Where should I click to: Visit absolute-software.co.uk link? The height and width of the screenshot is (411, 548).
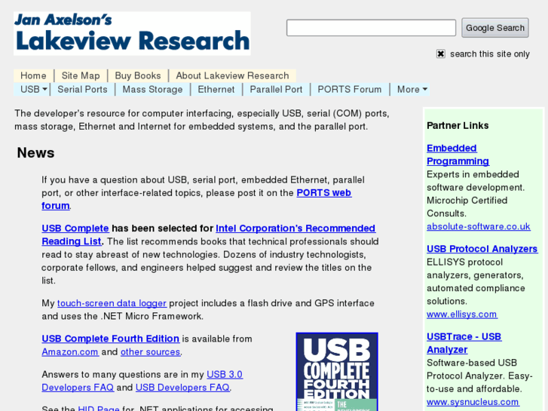(x=479, y=226)
